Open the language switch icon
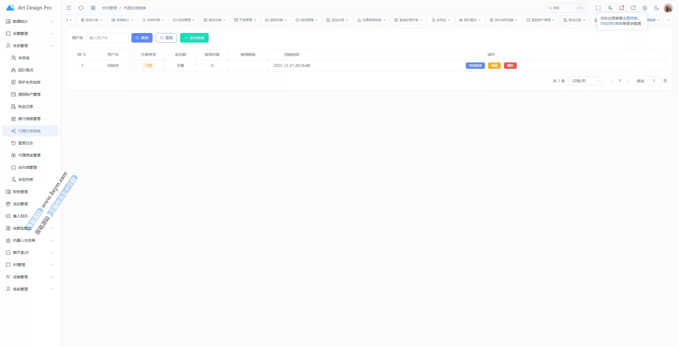Screen dimensions: 678x347 click(x=610, y=8)
